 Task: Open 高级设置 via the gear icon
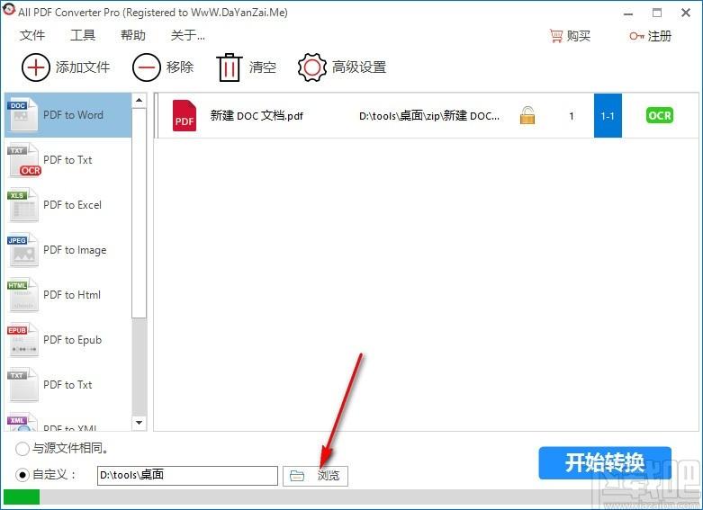(x=312, y=67)
